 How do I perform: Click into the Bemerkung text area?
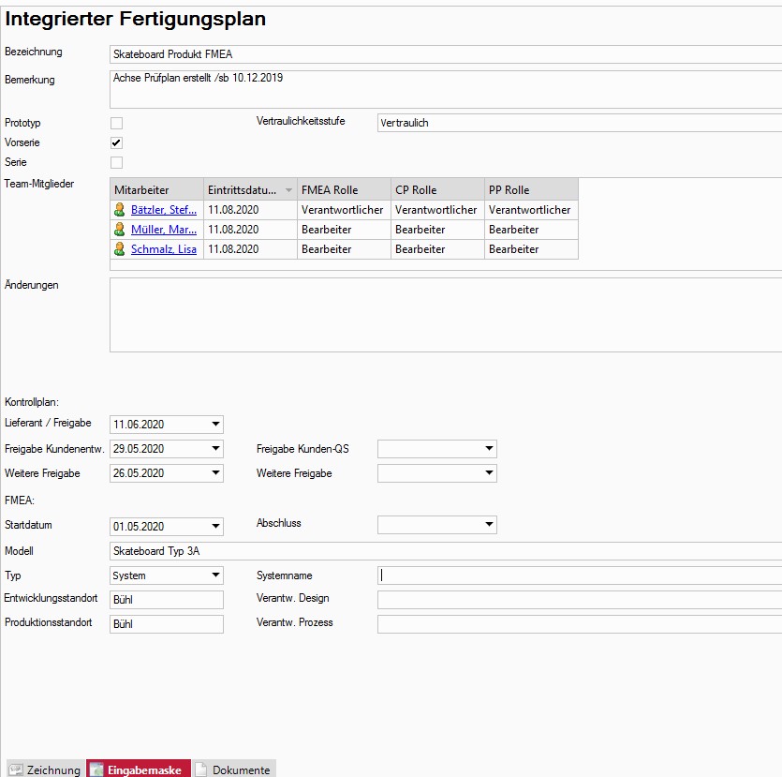pyautogui.click(x=446, y=89)
